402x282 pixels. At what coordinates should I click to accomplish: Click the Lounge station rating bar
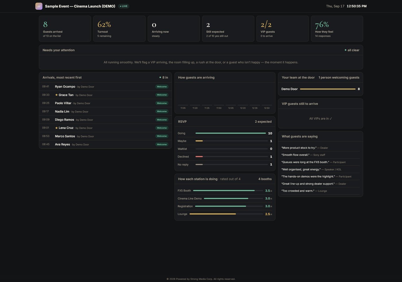(226, 214)
